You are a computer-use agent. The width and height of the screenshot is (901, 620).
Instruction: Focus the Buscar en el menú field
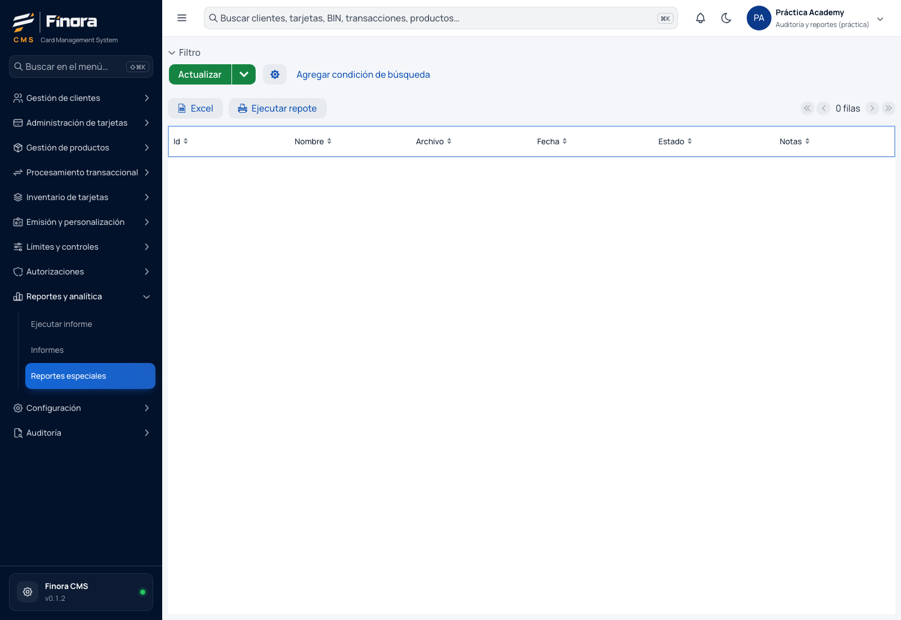[x=81, y=67]
